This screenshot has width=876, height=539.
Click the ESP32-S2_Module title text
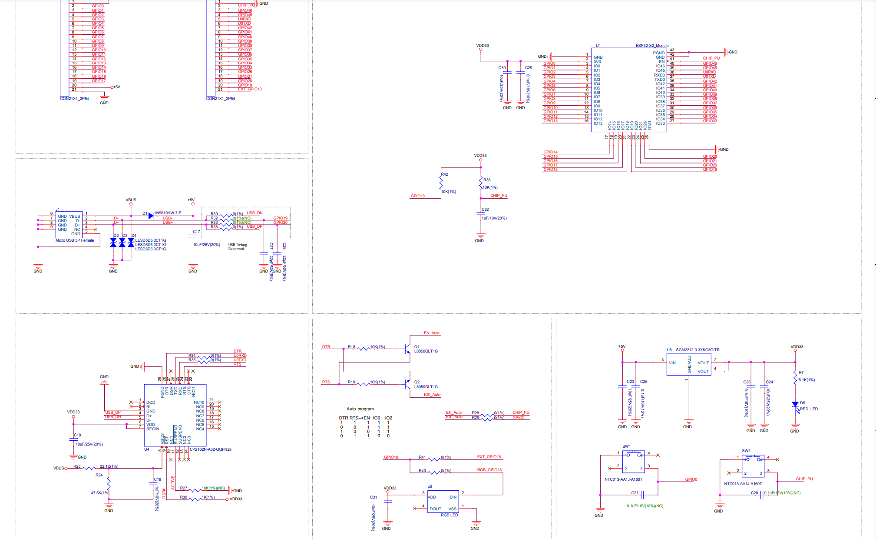click(x=652, y=46)
